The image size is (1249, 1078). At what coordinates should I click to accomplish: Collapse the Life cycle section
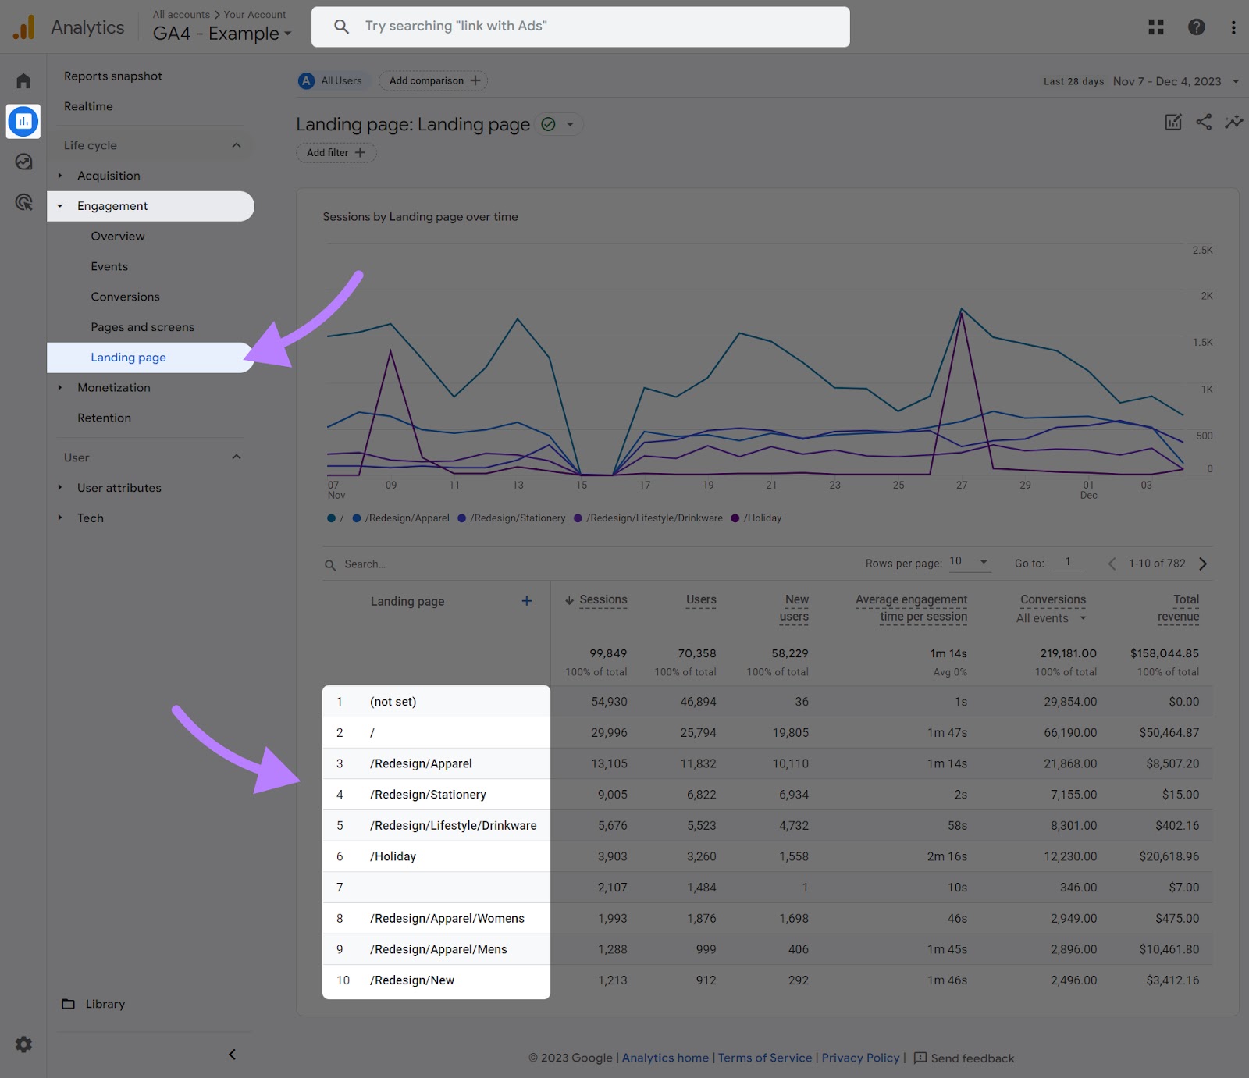(x=236, y=145)
